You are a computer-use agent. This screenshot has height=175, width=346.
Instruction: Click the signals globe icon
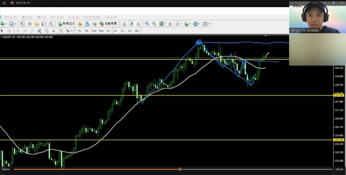[94, 24]
